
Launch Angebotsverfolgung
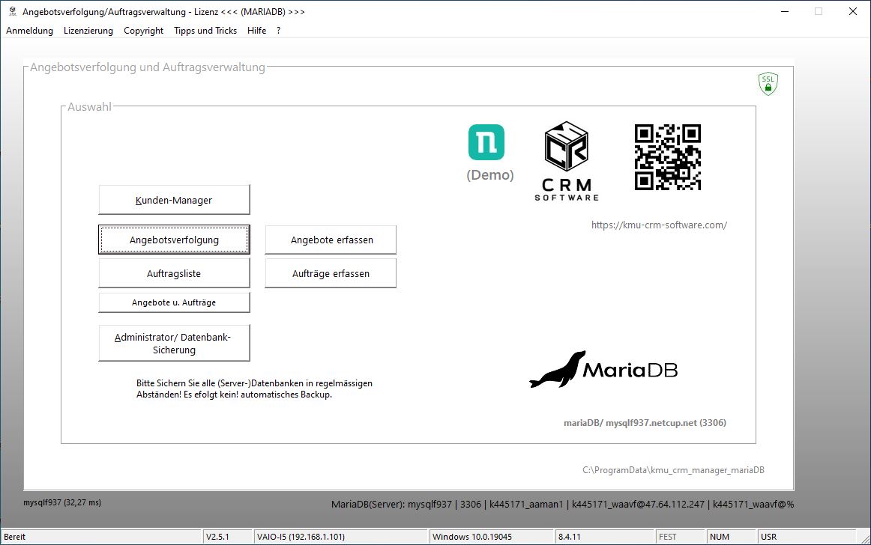pyautogui.click(x=174, y=240)
